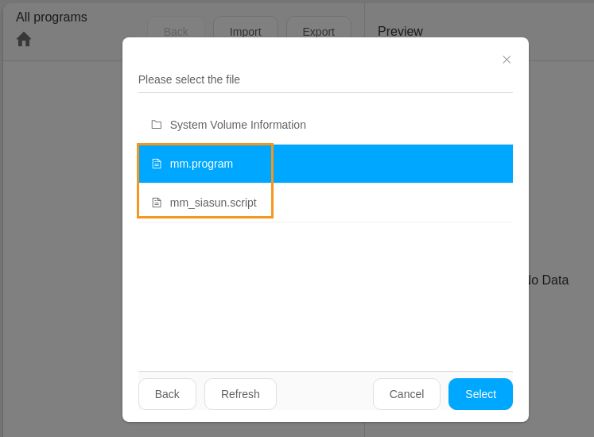
Task: Click the file icon beside mm_siasun.script
Action: [x=157, y=203]
